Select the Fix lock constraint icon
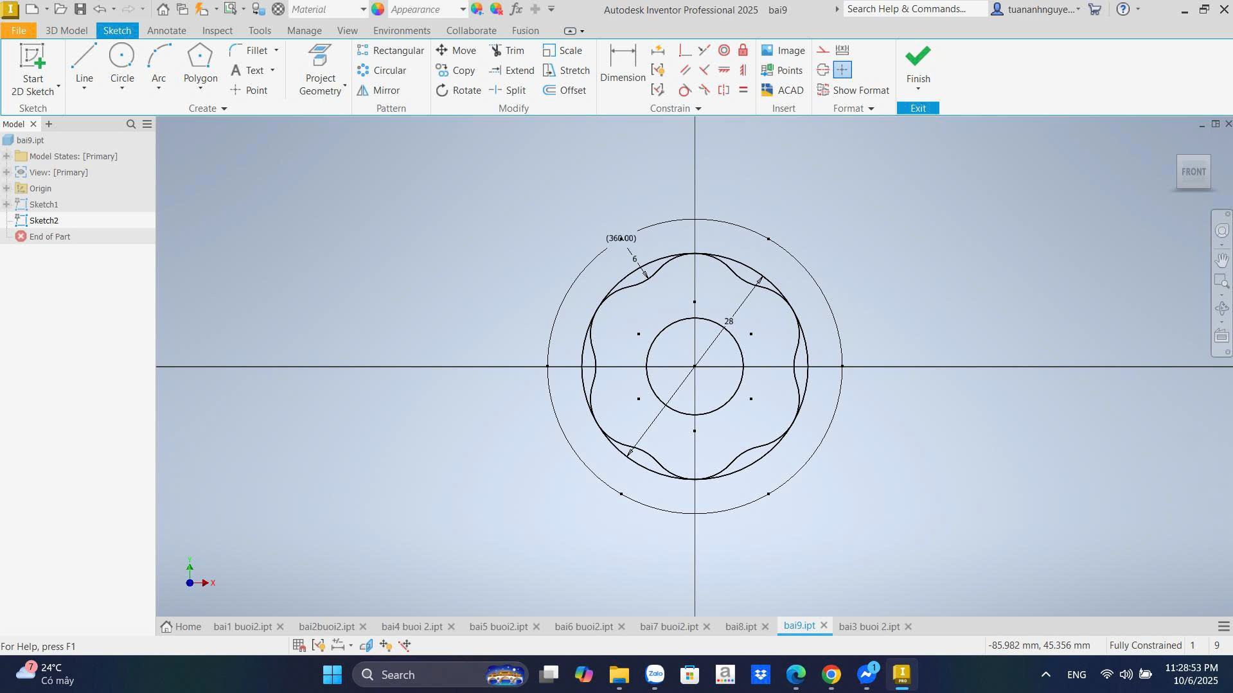Viewport: 1233px width, 693px height. [743, 50]
